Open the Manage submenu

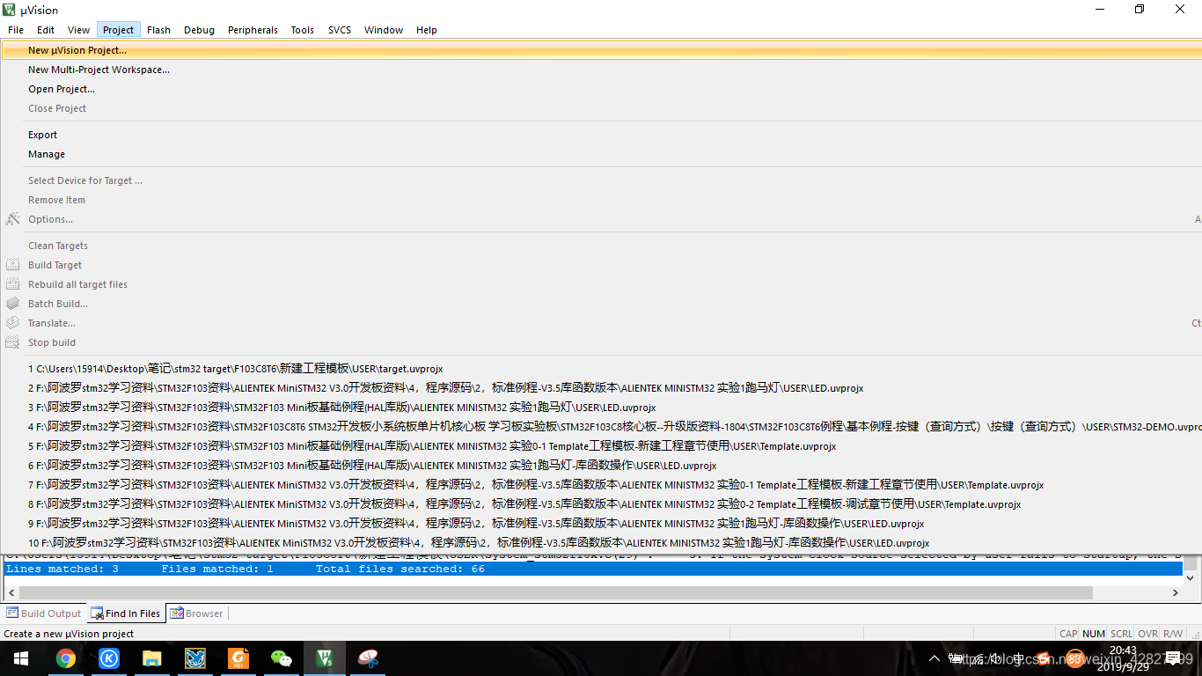pos(601,154)
